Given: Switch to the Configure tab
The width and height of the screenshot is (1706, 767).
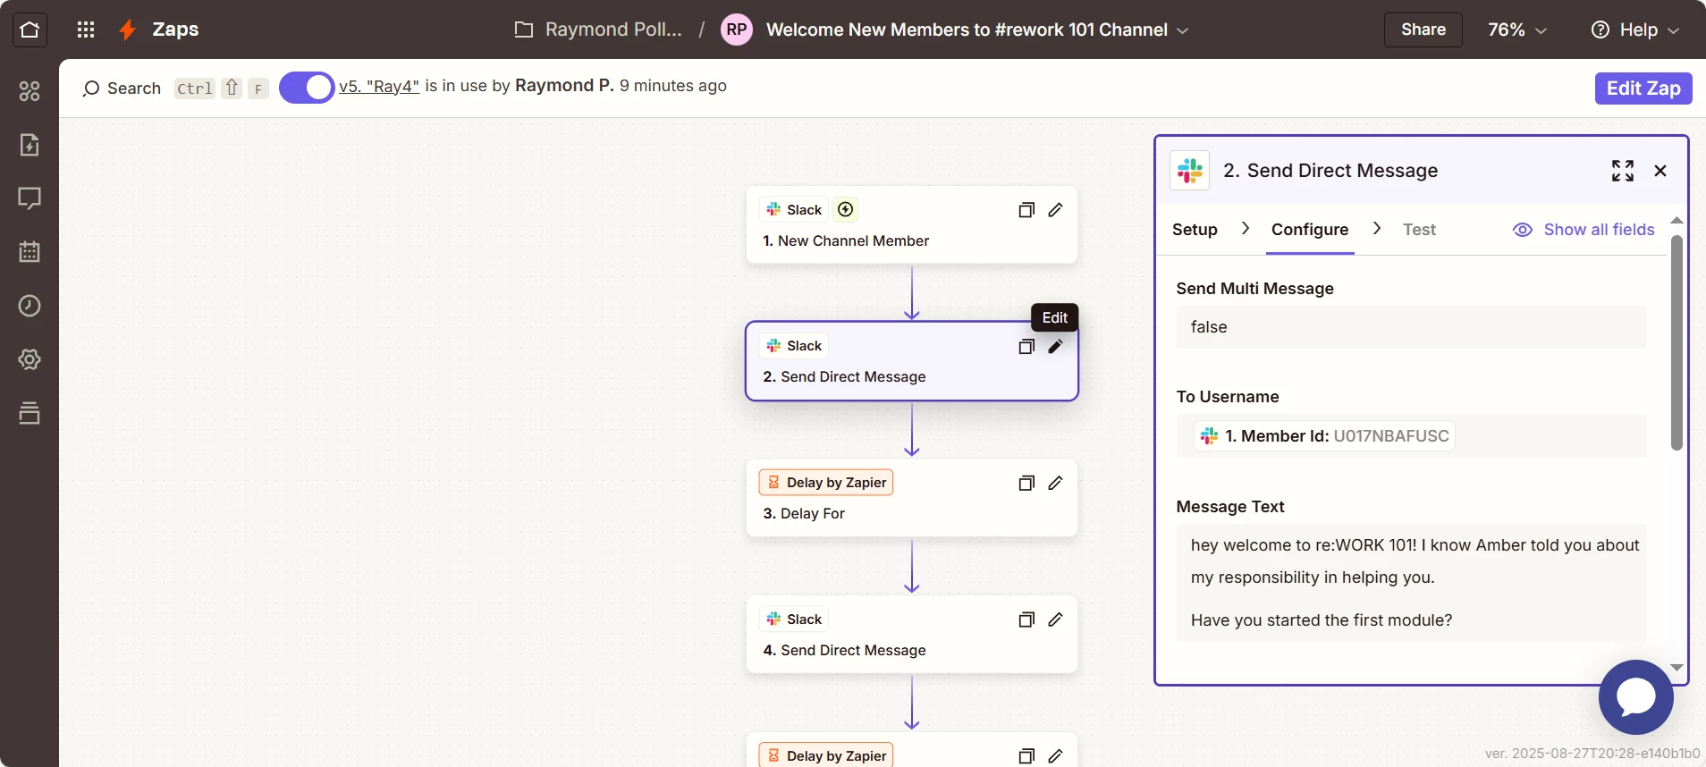Looking at the screenshot, I should pyautogui.click(x=1310, y=230).
